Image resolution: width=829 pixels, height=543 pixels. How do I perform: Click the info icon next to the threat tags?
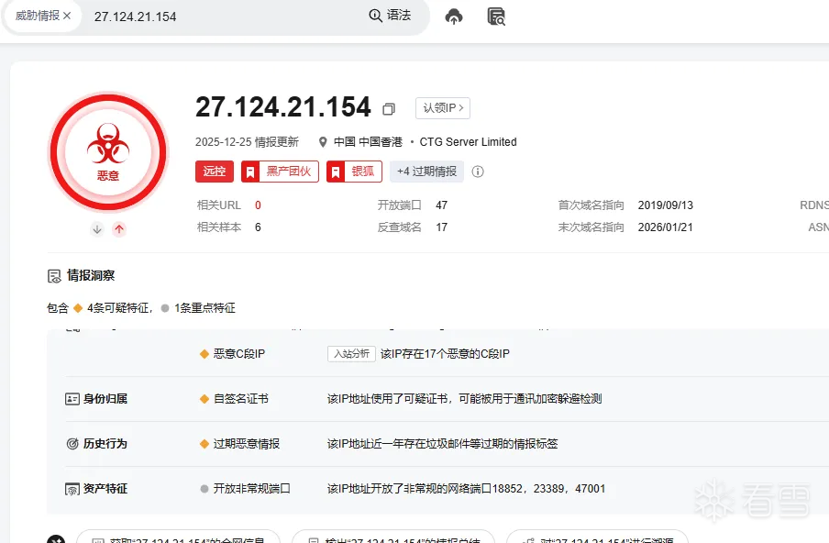click(x=477, y=172)
